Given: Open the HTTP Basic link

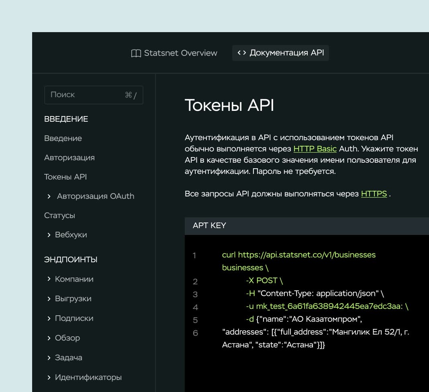Looking at the screenshot, I should pyautogui.click(x=315, y=149).
